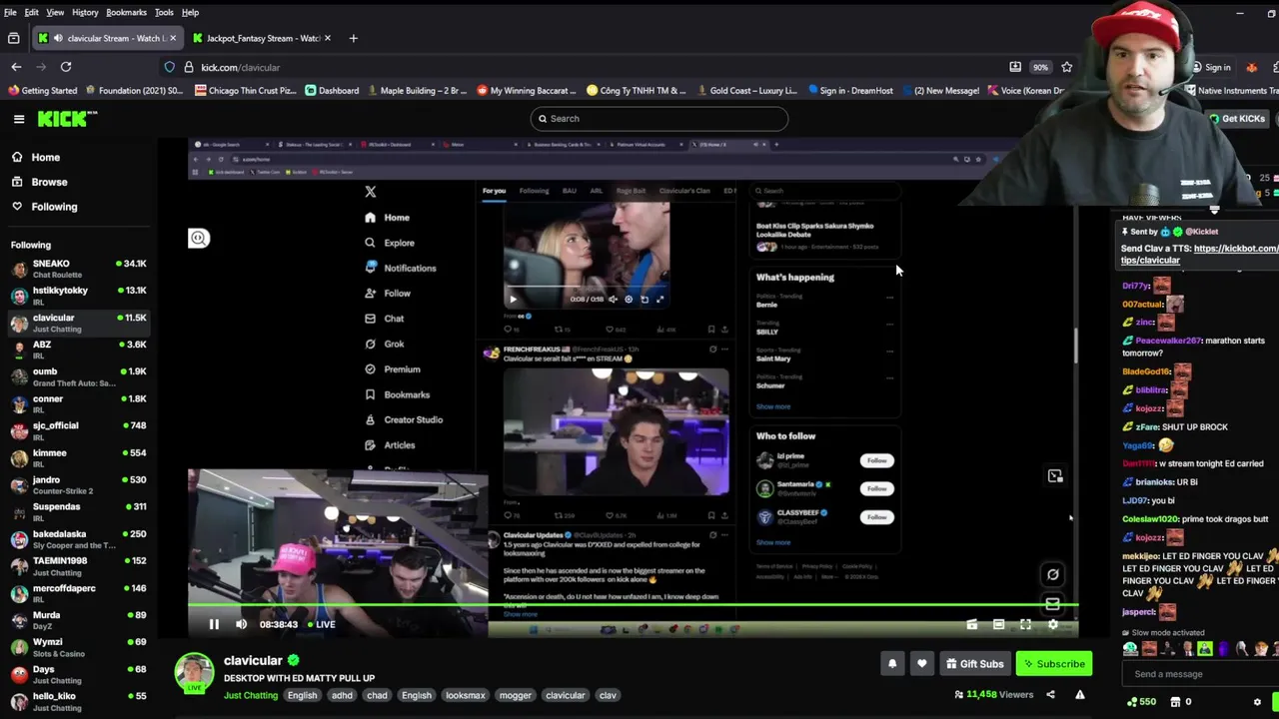This screenshot has width=1279, height=719.
Task: Open chat settings gear below chat
Action: [1257, 702]
